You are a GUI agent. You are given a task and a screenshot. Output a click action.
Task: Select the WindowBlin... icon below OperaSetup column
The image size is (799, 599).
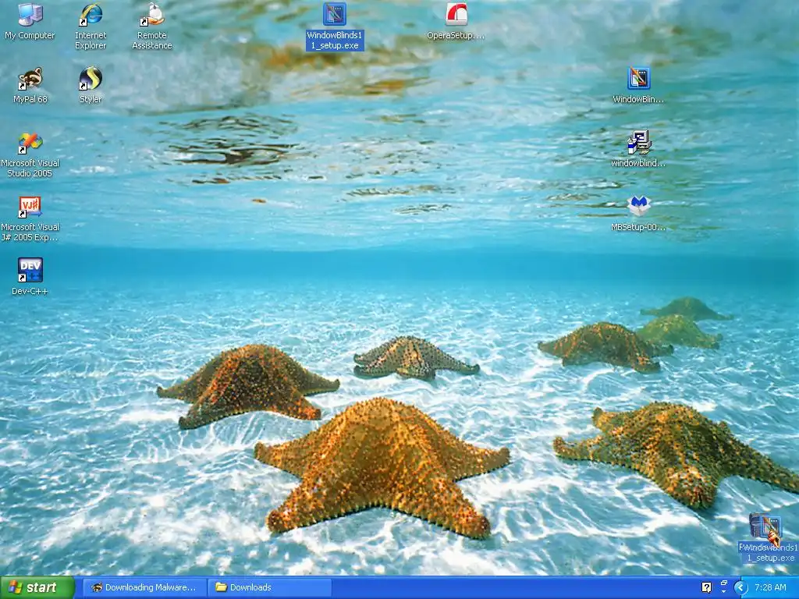pos(638,86)
